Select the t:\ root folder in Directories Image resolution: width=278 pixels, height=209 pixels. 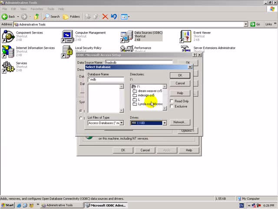(x=136, y=87)
